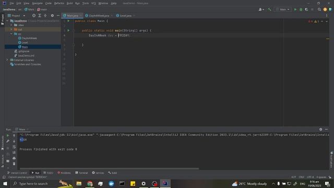Open the user account icon in the toolbar
This screenshot has height=188, width=334.
point(261,9)
